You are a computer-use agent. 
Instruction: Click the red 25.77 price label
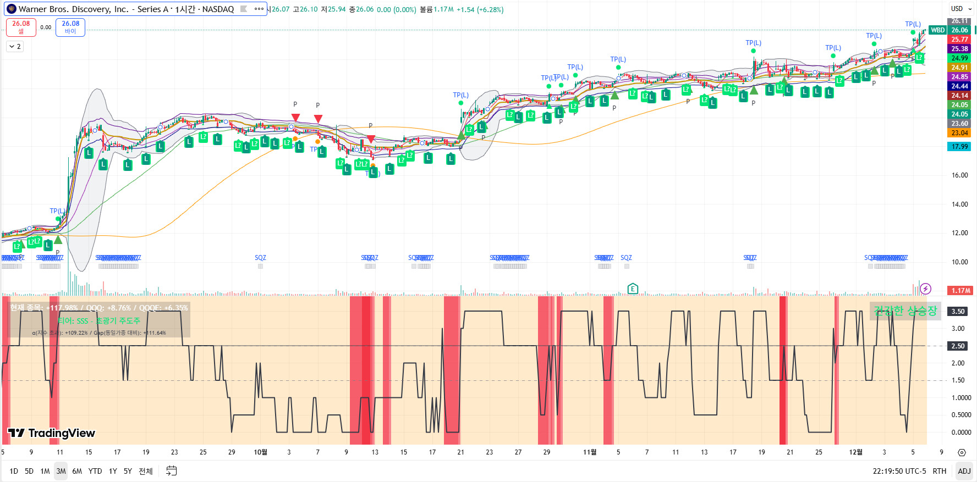click(959, 40)
